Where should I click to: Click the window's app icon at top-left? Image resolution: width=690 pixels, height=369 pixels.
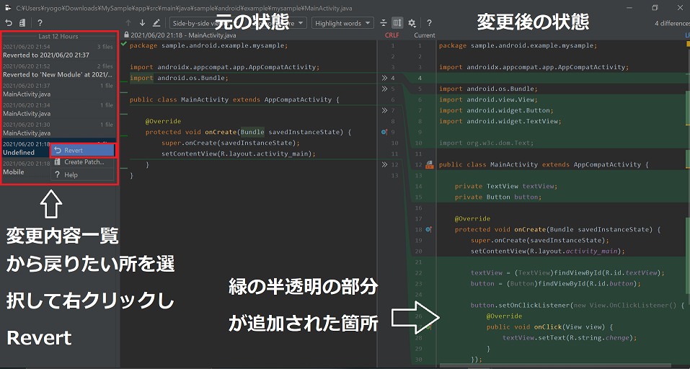coord(7,7)
